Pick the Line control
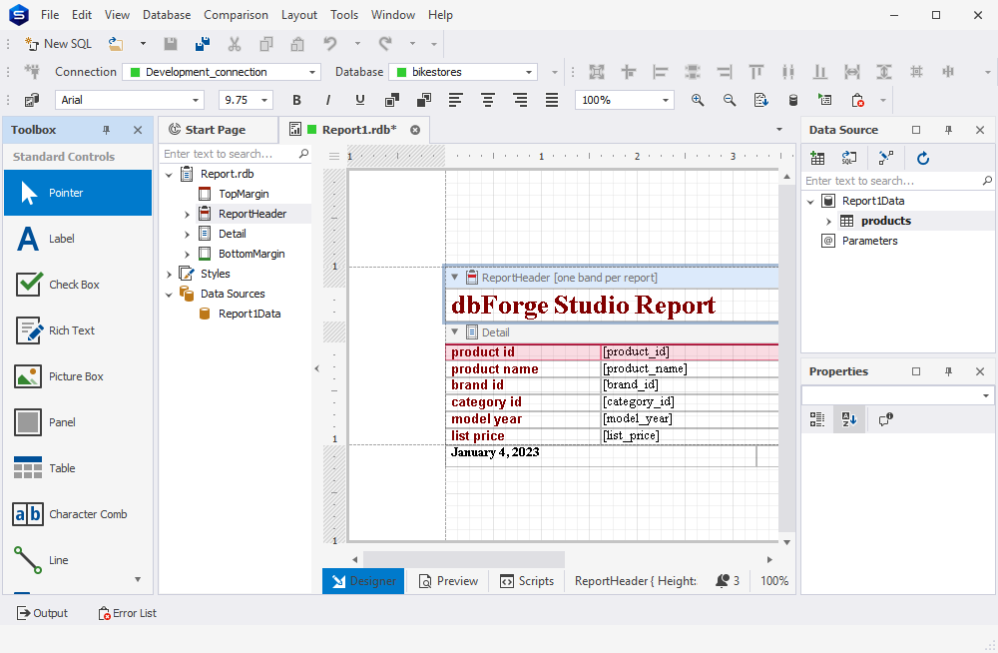998x653 pixels. (x=78, y=560)
